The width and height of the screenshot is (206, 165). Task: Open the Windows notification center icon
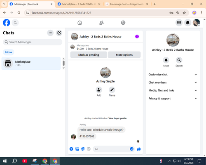199,161
